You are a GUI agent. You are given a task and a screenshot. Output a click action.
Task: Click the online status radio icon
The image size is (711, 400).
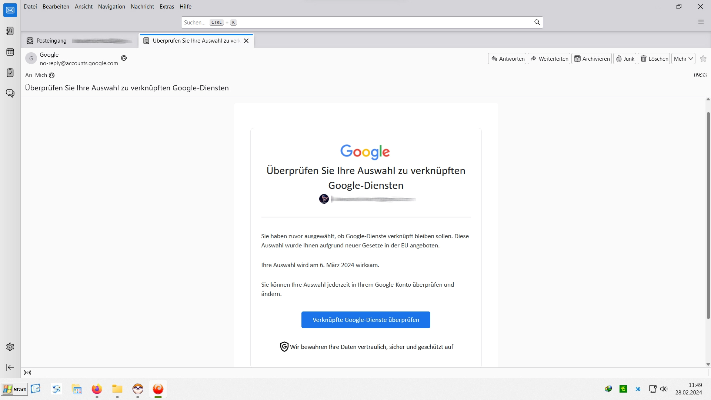[x=27, y=373]
